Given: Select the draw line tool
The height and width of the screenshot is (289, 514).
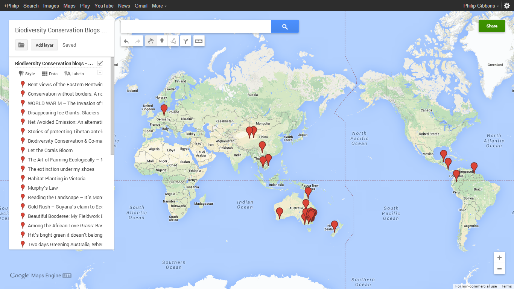Looking at the screenshot, I should (x=173, y=41).
